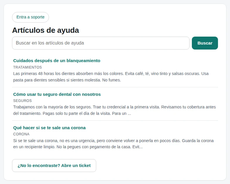Click the 'Artículos de ayuda' heading
230x184 pixels.
[45, 30]
